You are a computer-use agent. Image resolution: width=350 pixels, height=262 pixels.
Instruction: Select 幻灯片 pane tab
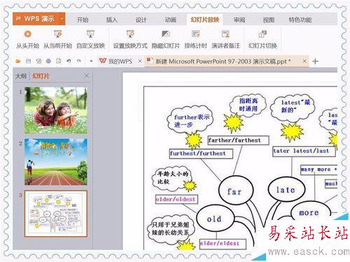[x=41, y=76]
